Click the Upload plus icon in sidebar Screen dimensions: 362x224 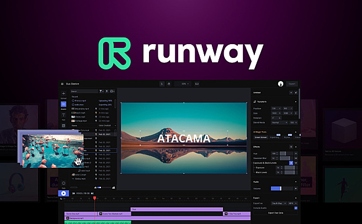[x=63, y=94]
